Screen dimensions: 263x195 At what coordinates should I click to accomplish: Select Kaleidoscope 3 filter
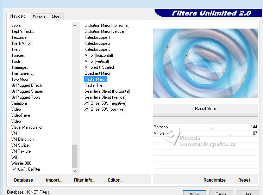[x=98, y=49]
